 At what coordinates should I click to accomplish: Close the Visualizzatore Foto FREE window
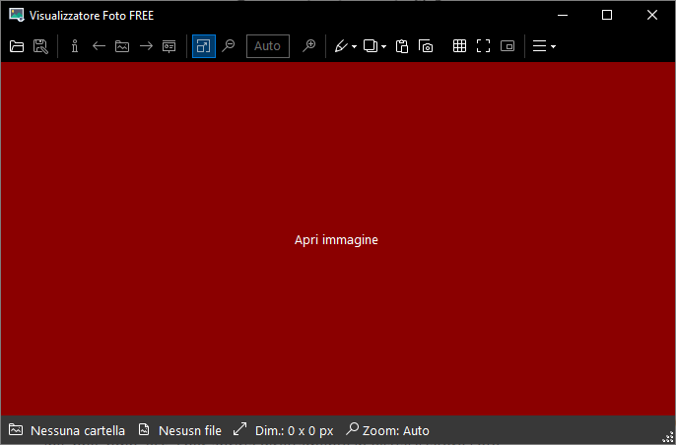tap(652, 15)
